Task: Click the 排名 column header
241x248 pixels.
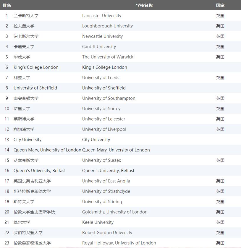Action: 7,5
